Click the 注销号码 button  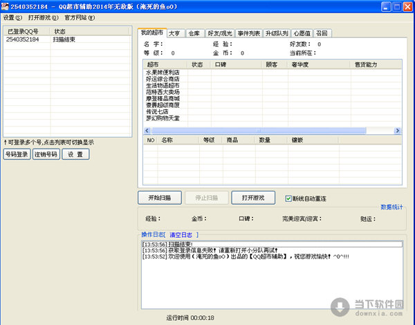point(46,154)
